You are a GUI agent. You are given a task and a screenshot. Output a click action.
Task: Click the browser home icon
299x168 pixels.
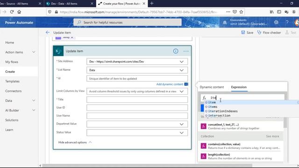pos(19,12)
